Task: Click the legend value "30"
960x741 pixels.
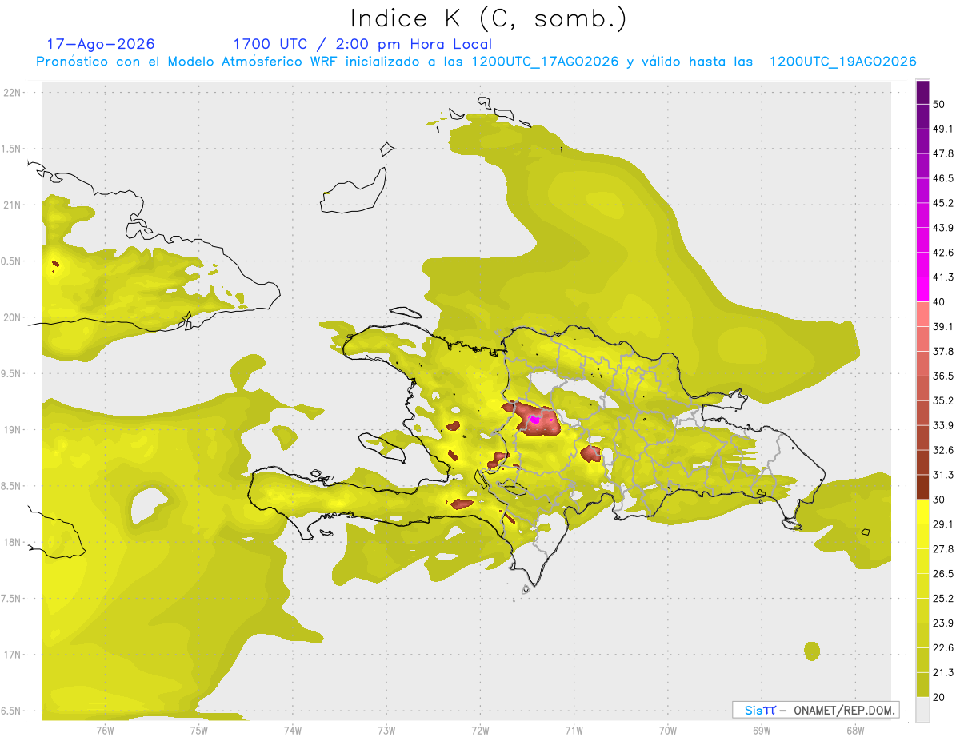Action: click(940, 500)
